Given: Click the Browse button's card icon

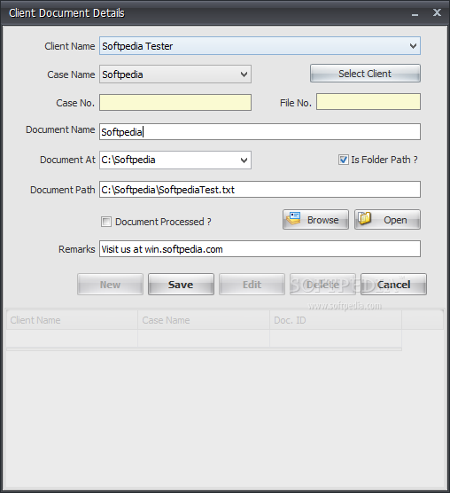Looking at the screenshot, I should [x=293, y=218].
